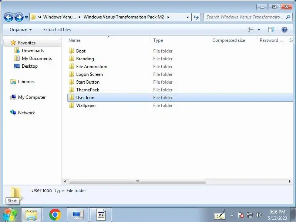296x222 pixels.
Task: Open My Documents in Favorites
Action: [37, 58]
